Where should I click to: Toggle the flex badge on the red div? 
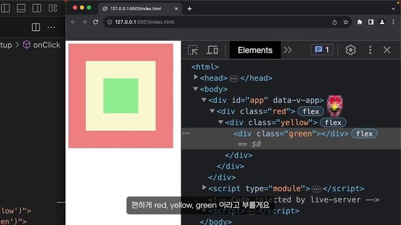coord(311,111)
